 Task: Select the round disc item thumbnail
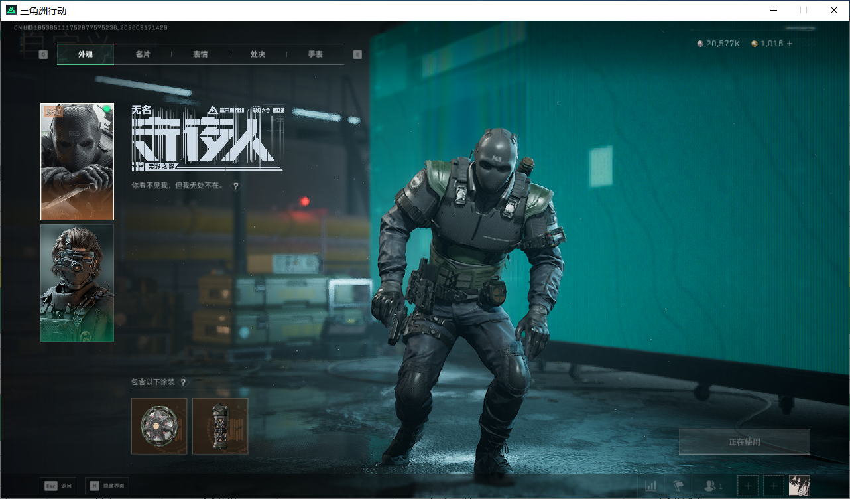tap(159, 426)
